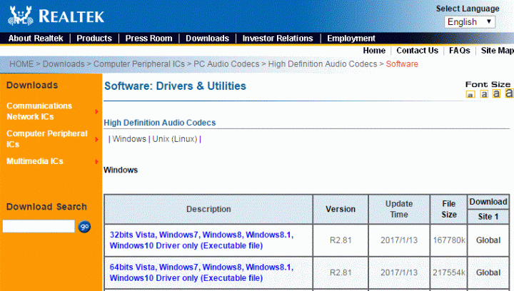Jump to the Unix (Linux) section link

coord(175,139)
